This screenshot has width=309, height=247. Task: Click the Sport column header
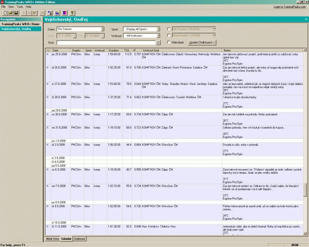(x=88, y=50)
